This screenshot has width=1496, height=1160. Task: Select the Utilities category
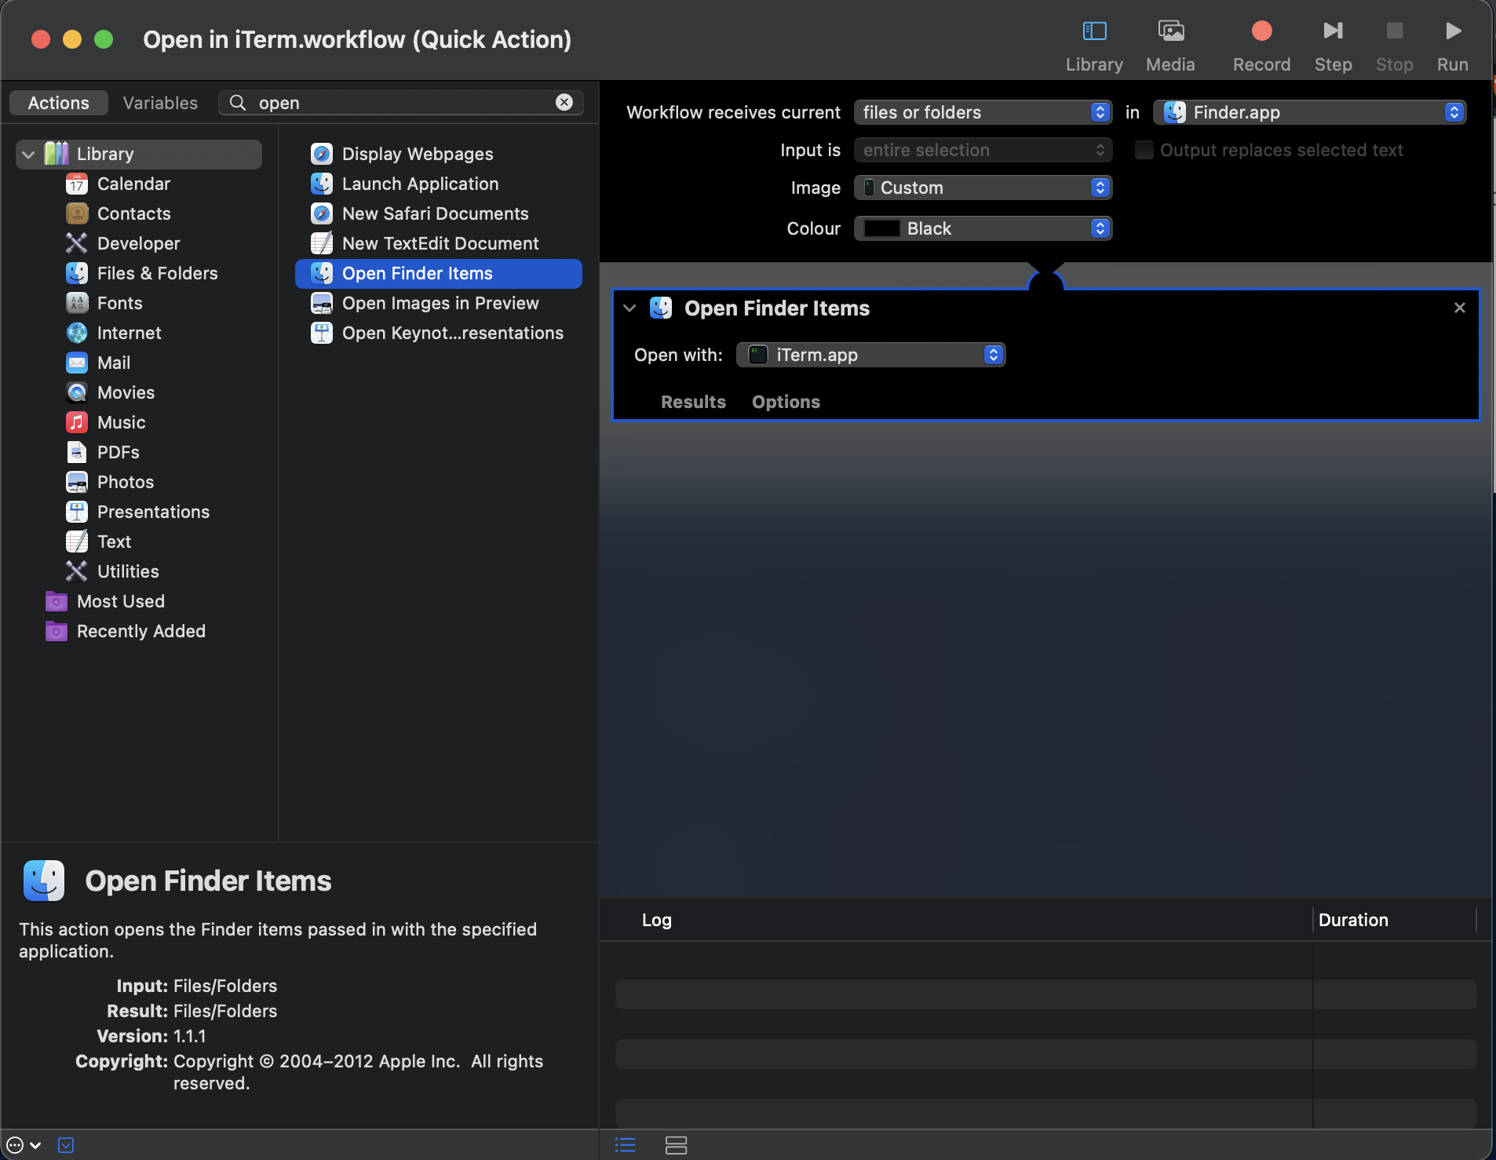pos(128,572)
